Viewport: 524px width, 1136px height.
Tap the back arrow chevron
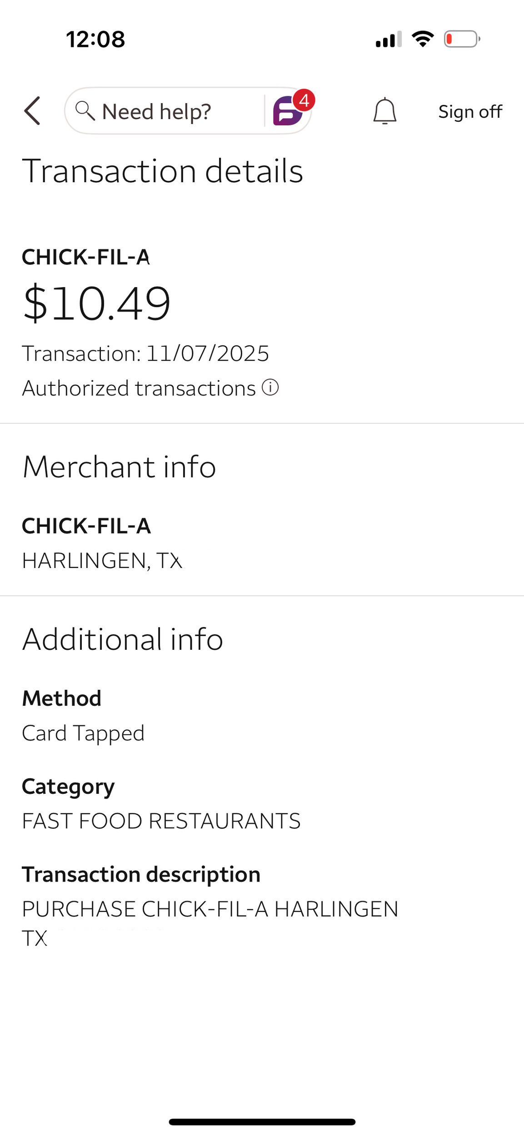[32, 111]
